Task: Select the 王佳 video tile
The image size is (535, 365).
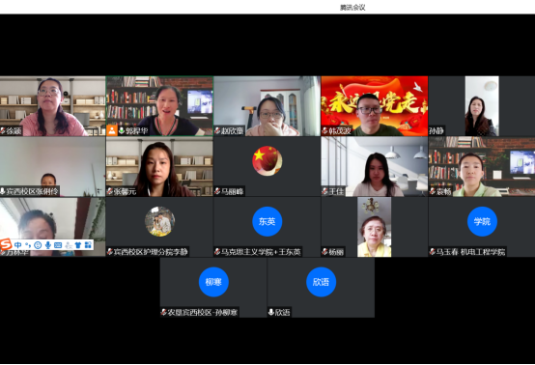Action: click(x=375, y=166)
